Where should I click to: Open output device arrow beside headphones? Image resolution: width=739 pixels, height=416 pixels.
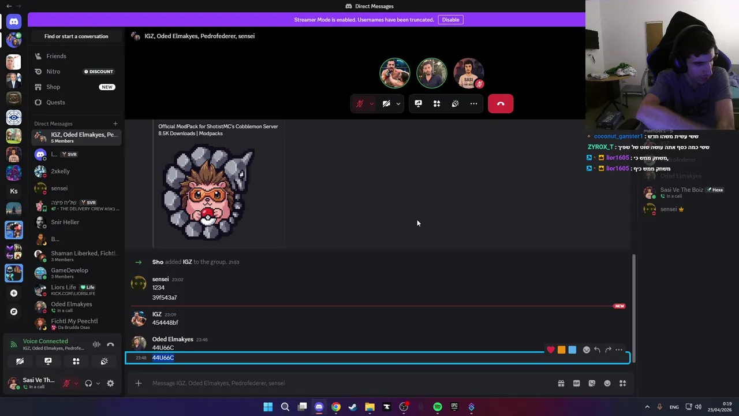98,383
